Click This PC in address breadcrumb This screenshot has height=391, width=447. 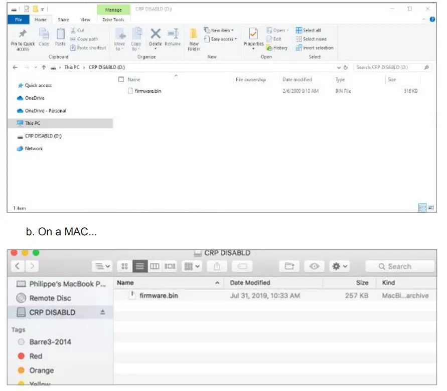click(x=72, y=67)
